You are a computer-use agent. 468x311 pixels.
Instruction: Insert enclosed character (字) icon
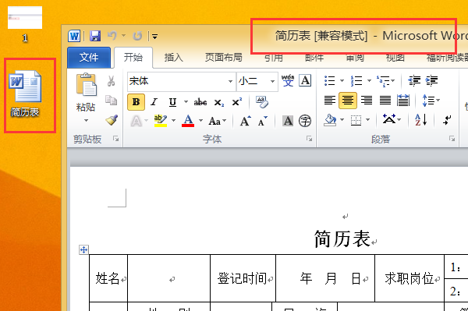pos(305,121)
